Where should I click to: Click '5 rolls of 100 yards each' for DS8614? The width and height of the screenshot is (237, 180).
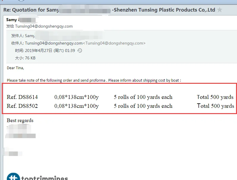coord(143,97)
